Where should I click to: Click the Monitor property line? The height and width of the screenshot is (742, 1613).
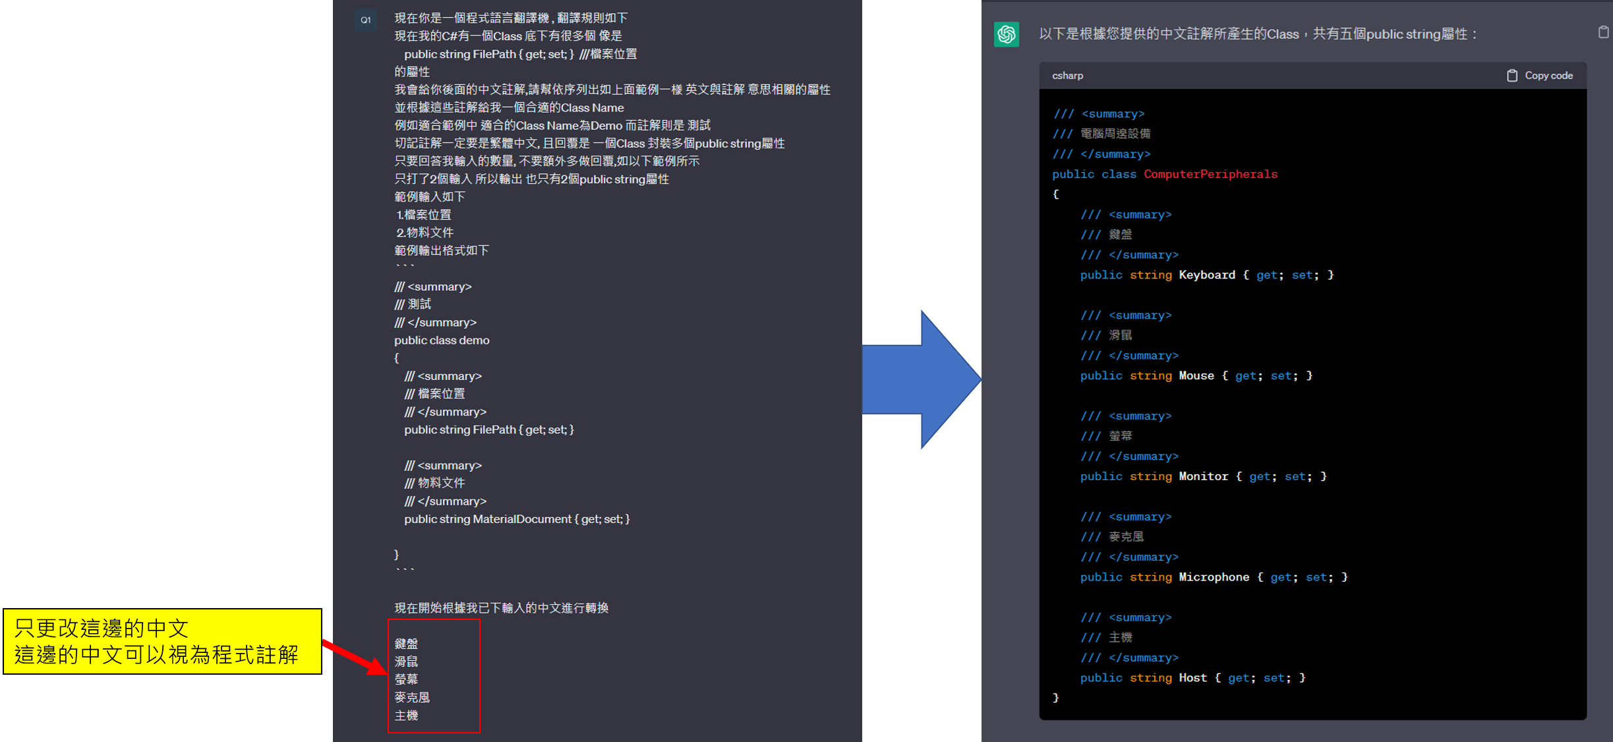click(x=1203, y=476)
